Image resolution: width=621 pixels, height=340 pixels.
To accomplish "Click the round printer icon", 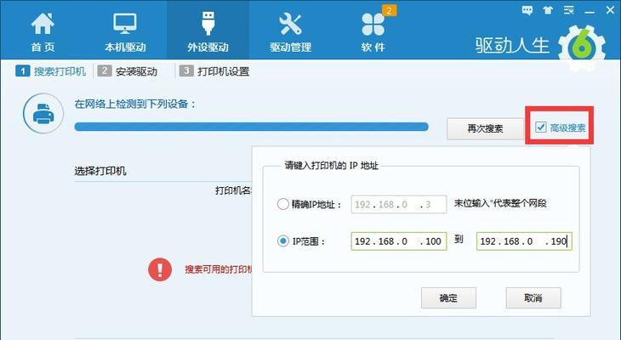I will tap(43, 114).
